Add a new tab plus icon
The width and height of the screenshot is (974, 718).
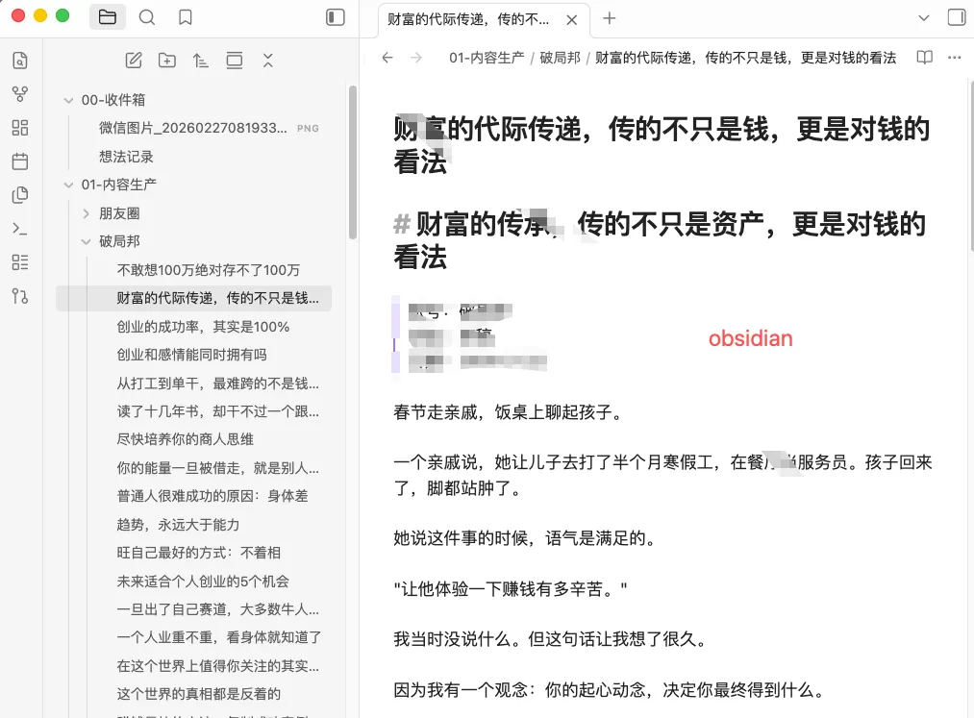coord(610,18)
